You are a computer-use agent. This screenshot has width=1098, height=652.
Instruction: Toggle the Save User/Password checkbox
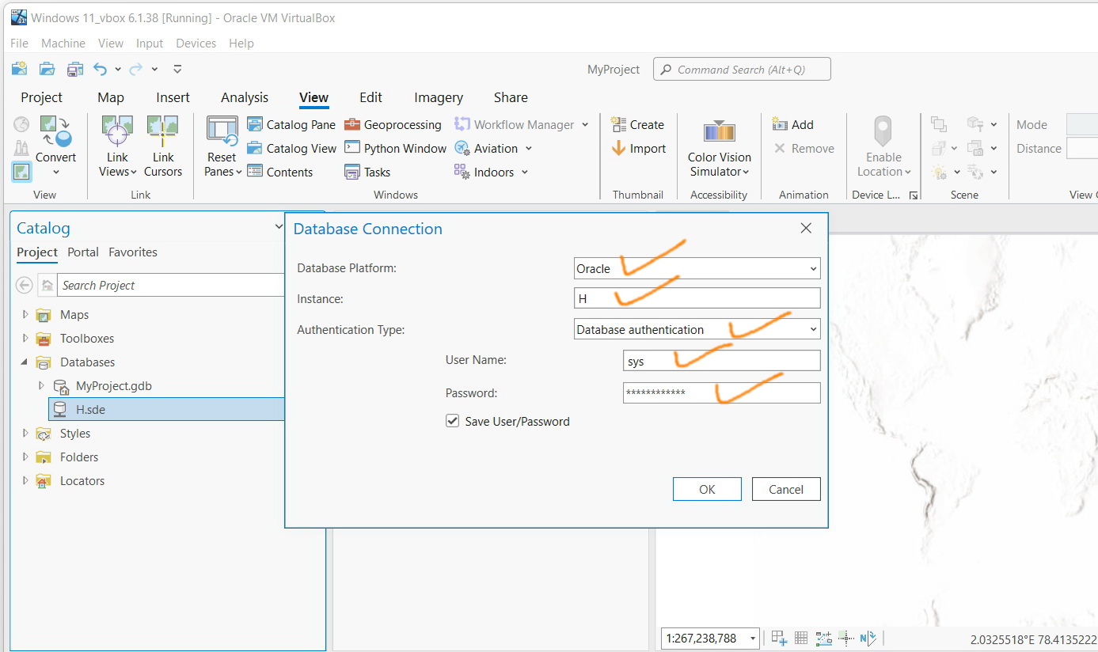pos(453,421)
